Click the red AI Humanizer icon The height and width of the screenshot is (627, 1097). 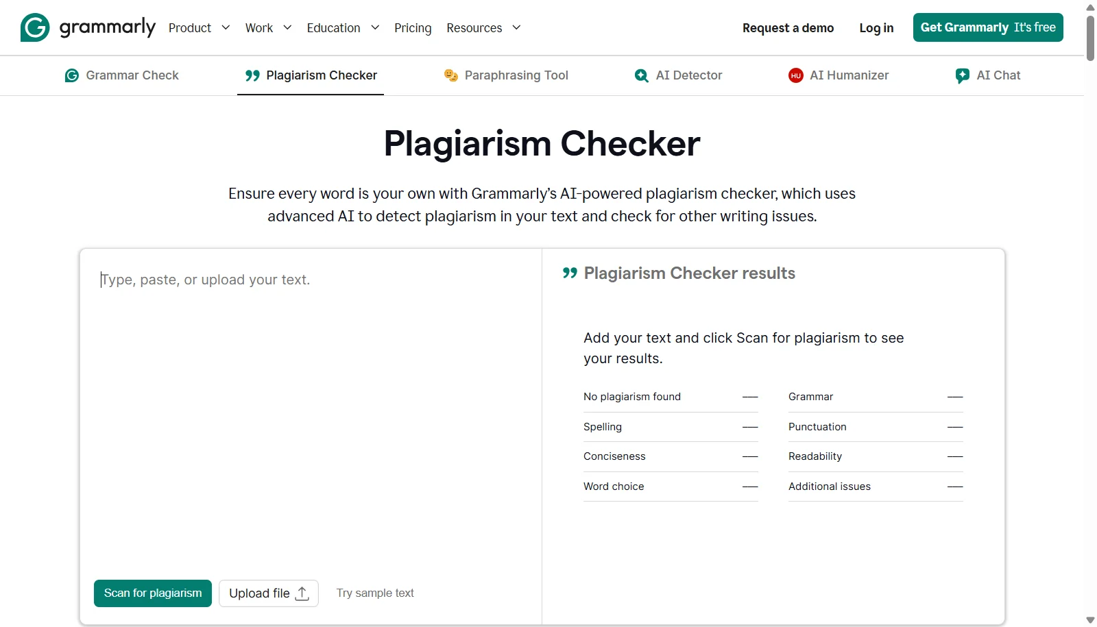pyautogui.click(x=795, y=75)
